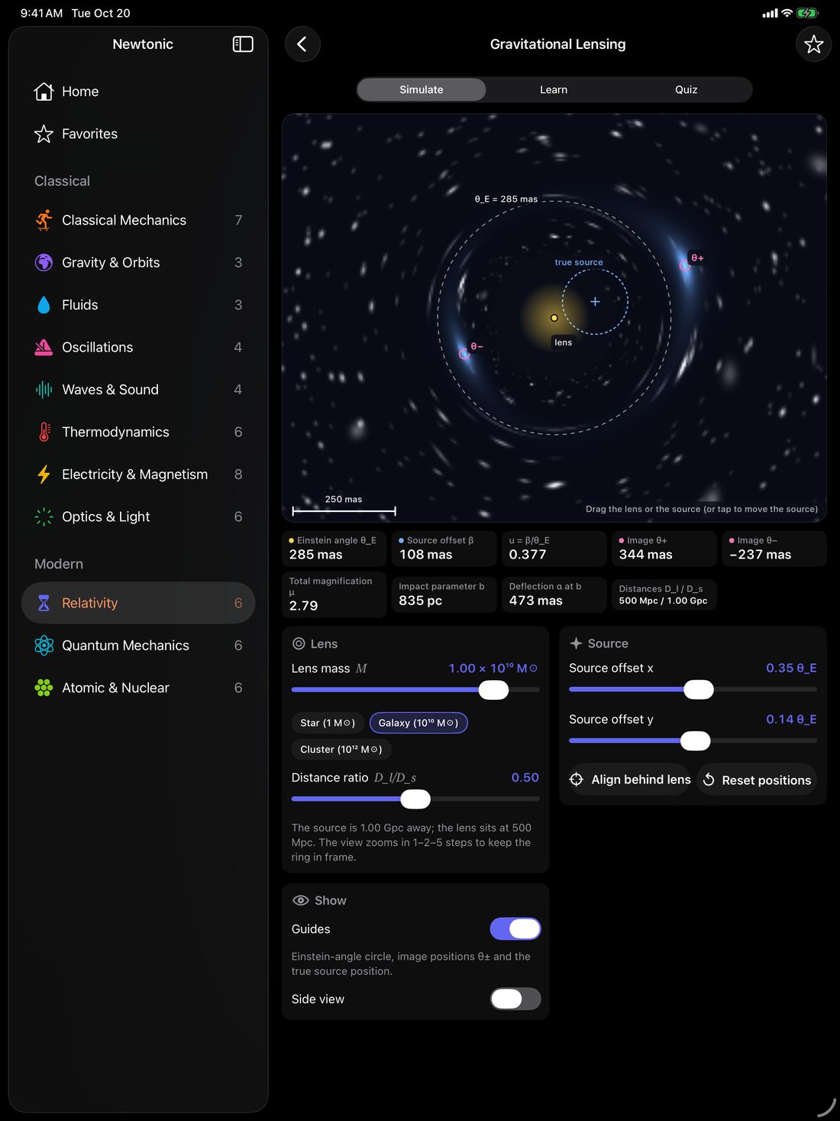Go back with the chevron button
The image size is (840, 1121).
(x=302, y=44)
